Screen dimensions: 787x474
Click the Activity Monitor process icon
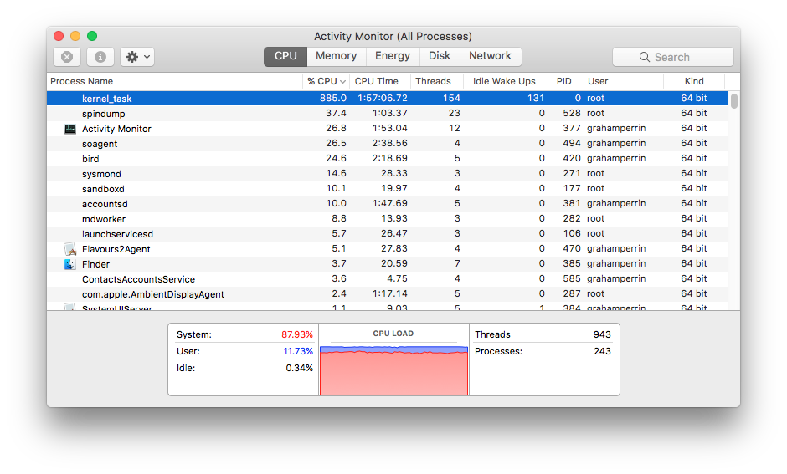click(x=70, y=129)
